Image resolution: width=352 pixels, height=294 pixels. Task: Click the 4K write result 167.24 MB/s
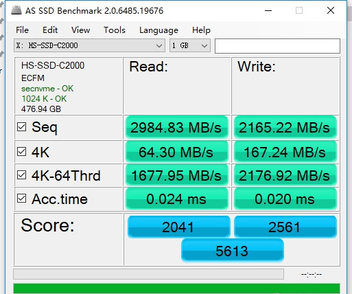285,152
